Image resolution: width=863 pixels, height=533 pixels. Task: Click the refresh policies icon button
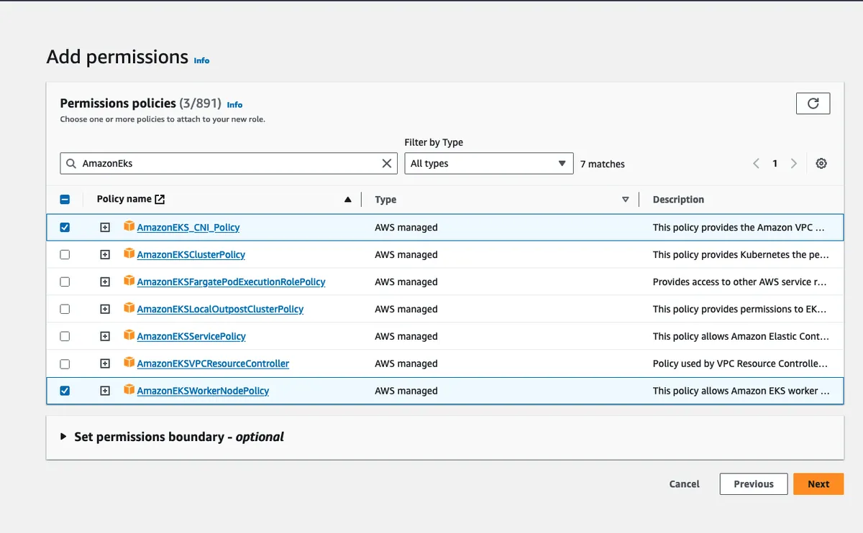click(x=813, y=103)
